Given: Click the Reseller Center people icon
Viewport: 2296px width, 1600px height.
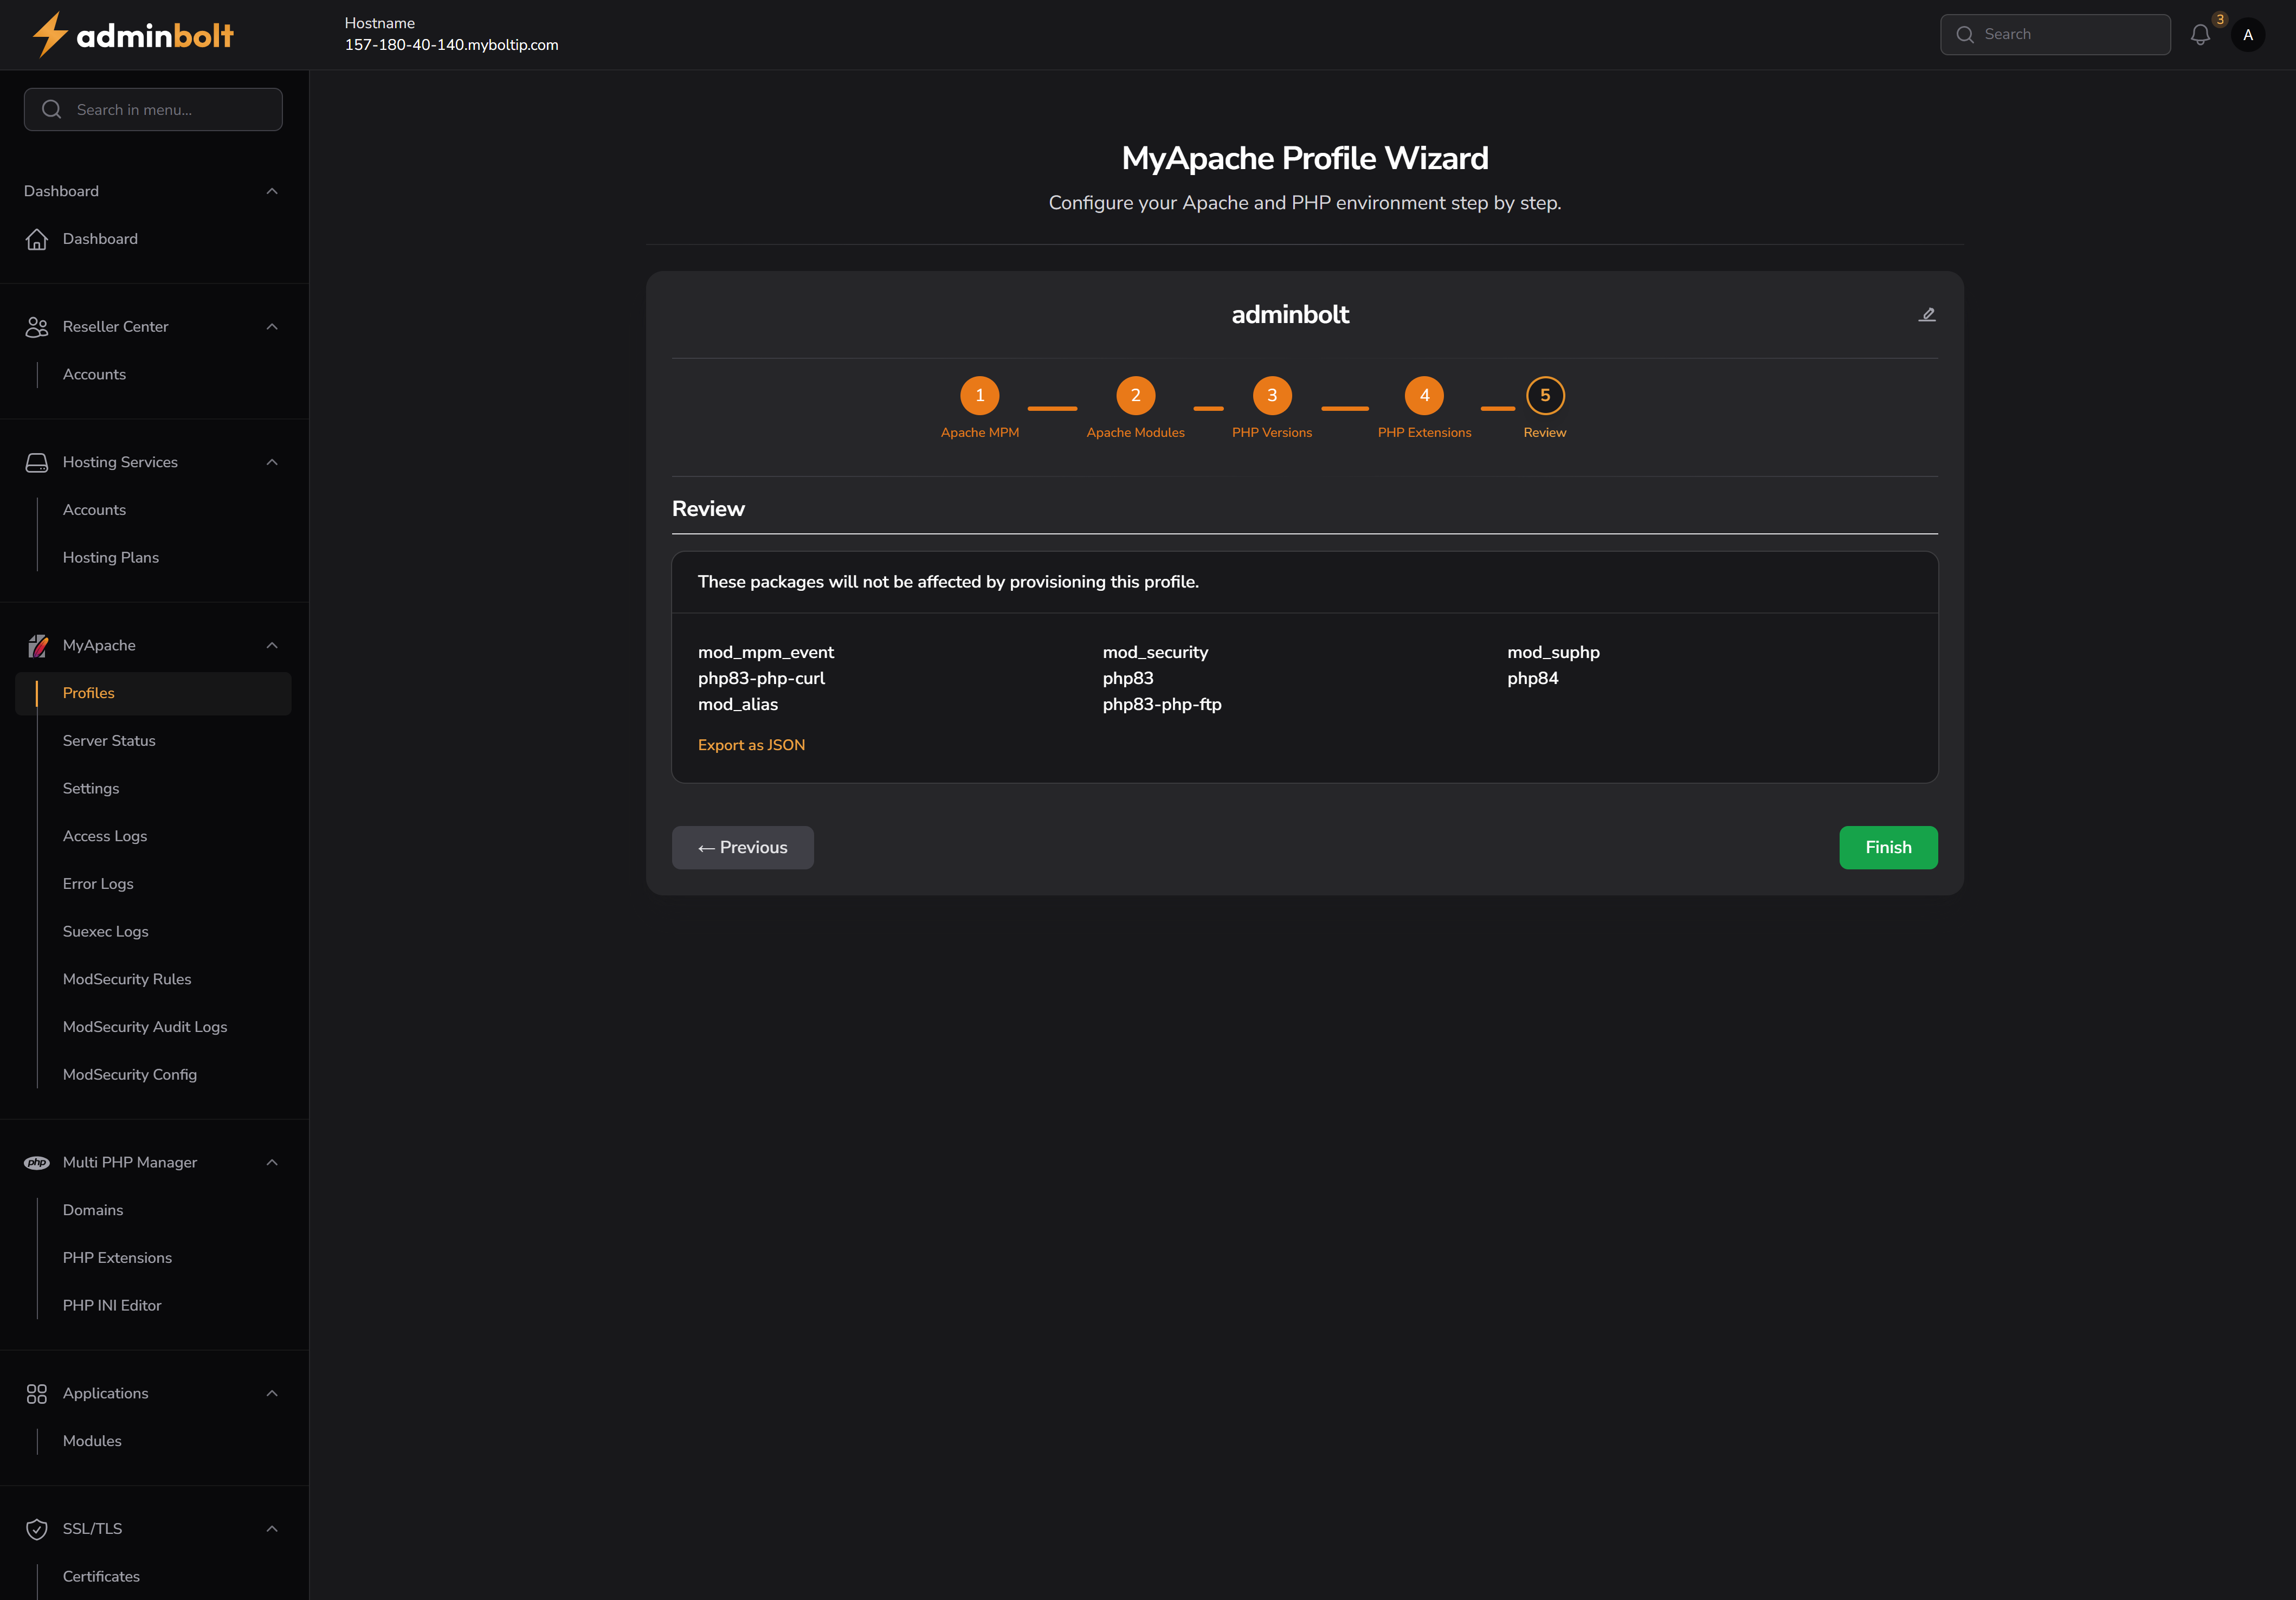Looking at the screenshot, I should pyautogui.click(x=37, y=326).
